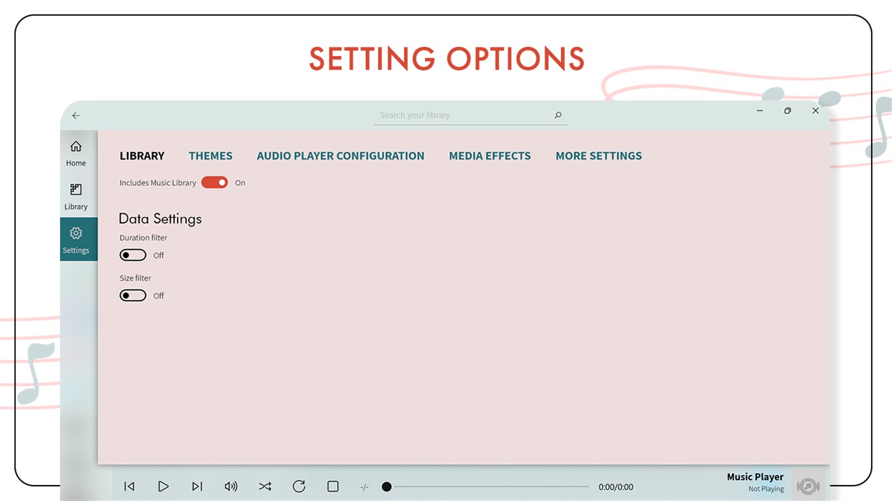Toggle Includes Music Library off

[x=214, y=182]
